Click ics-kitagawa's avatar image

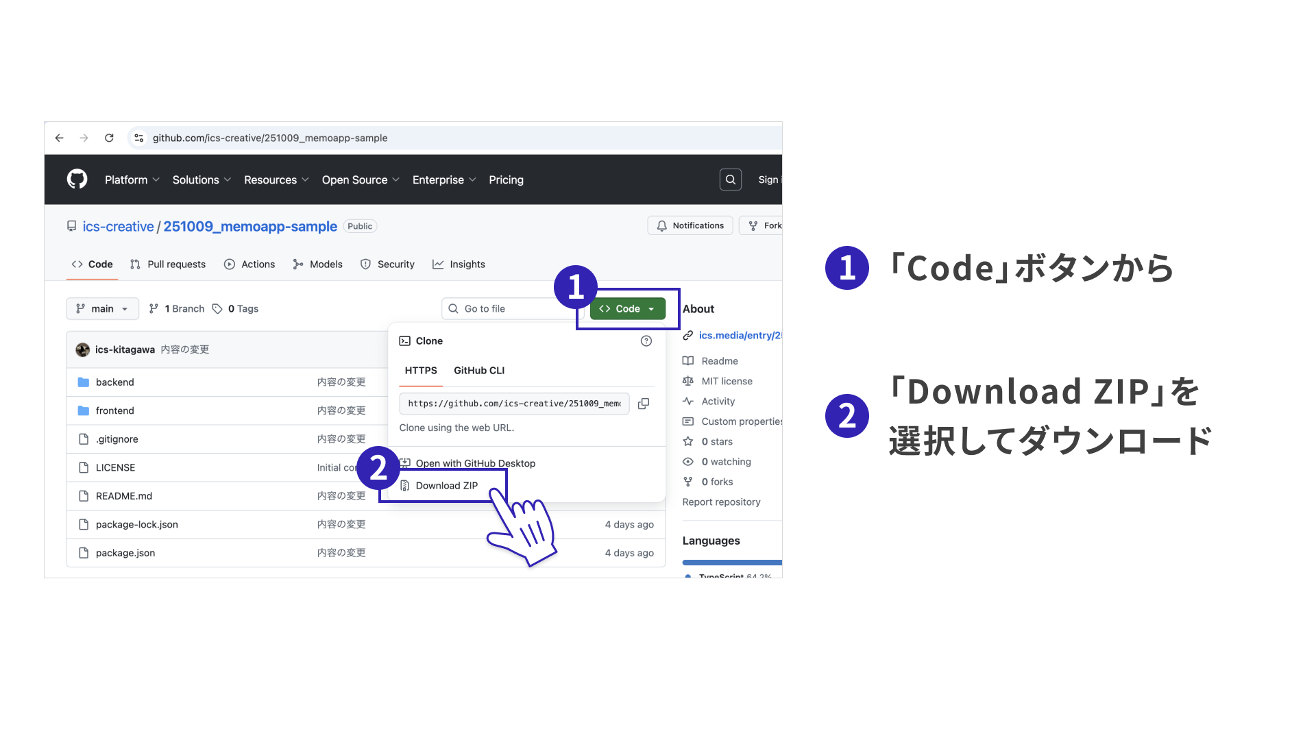coord(83,349)
